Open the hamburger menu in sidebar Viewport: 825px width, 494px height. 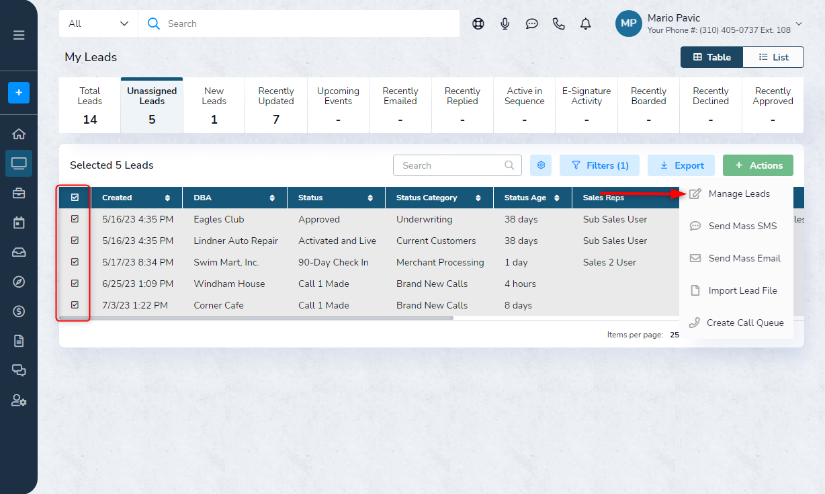[x=19, y=35]
